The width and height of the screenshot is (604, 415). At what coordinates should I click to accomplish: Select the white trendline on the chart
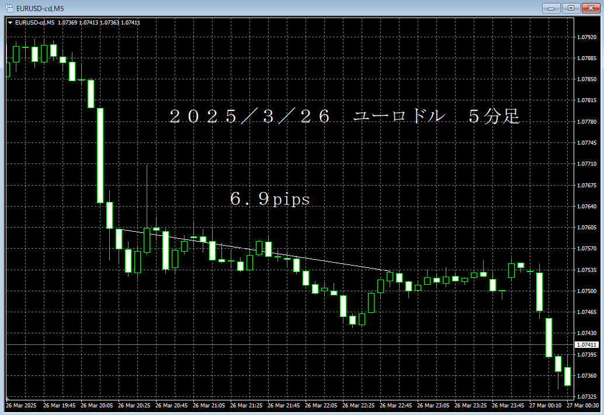pos(254,249)
